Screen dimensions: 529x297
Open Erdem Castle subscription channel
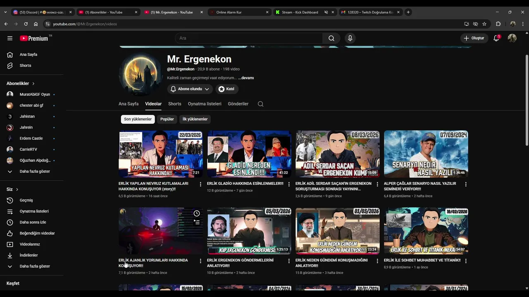[x=32, y=139]
